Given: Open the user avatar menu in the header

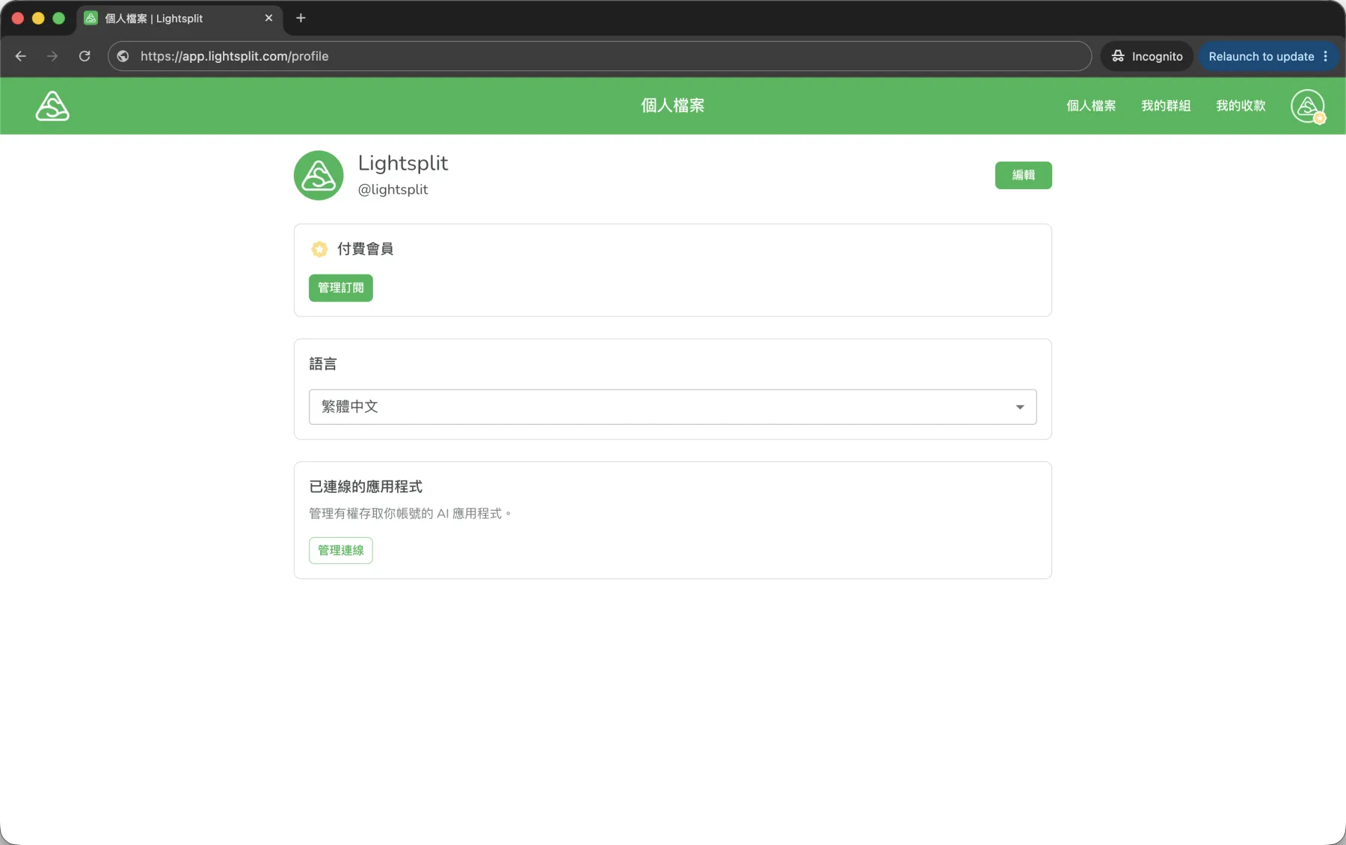Looking at the screenshot, I should coord(1308,106).
